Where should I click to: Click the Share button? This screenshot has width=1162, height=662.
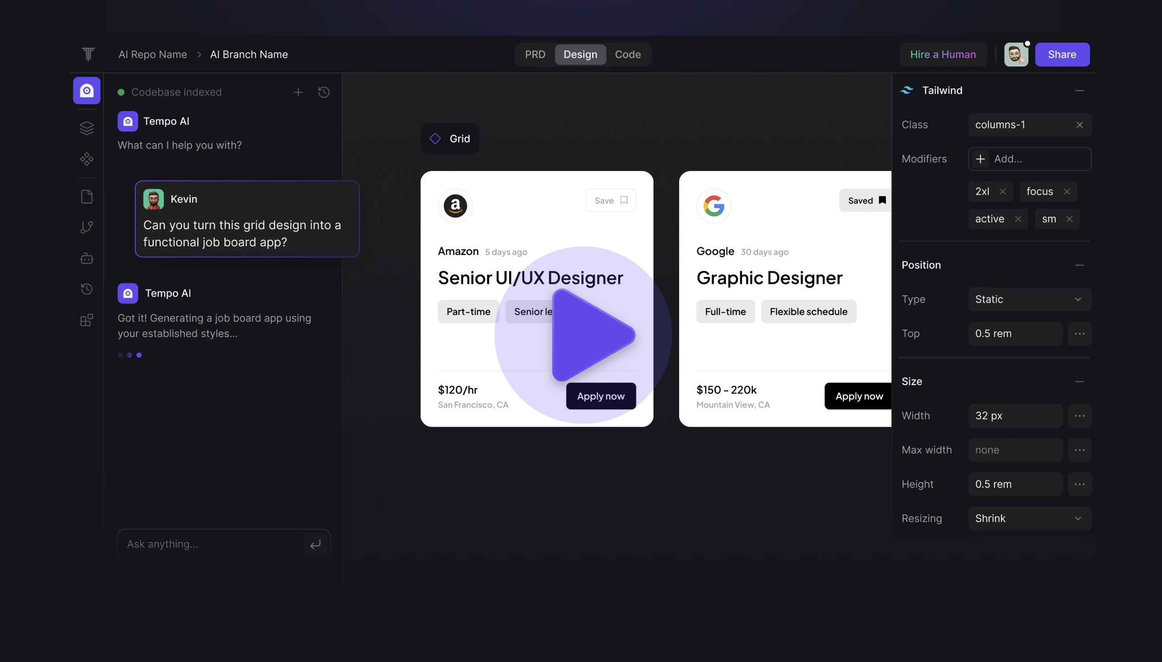pyautogui.click(x=1062, y=55)
